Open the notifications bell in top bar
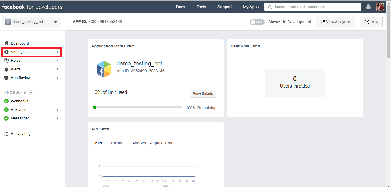 (x=368, y=6)
